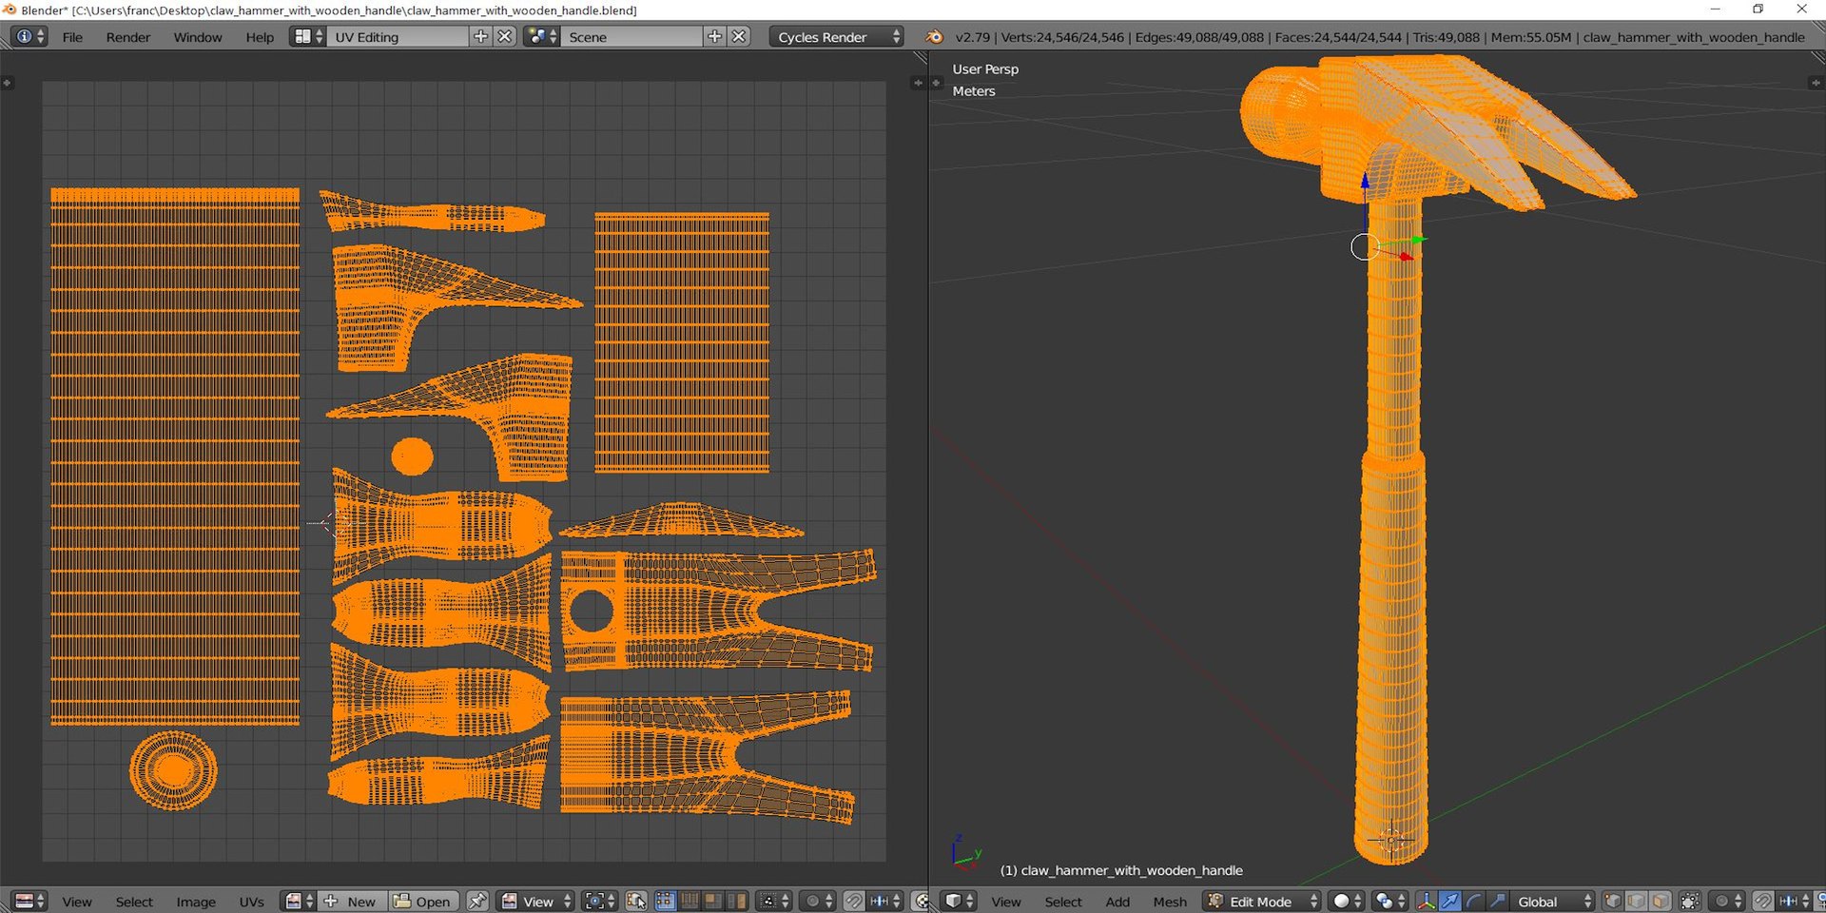This screenshot has width=1826, height=913.
Task: Add a new scene with plus
Action: [715, 37]
